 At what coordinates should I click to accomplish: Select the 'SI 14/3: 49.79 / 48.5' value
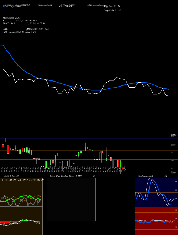tap(27, 21)
